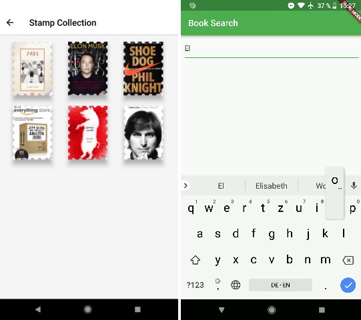Image resolution: width=361 pixels, height=320 pixels.
Task: Tap the right phone's recent apps square
Action: tap(322, 310)
